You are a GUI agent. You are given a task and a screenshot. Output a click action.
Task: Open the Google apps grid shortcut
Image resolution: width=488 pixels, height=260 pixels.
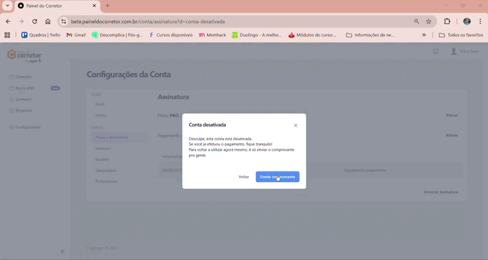pos(7,35)
